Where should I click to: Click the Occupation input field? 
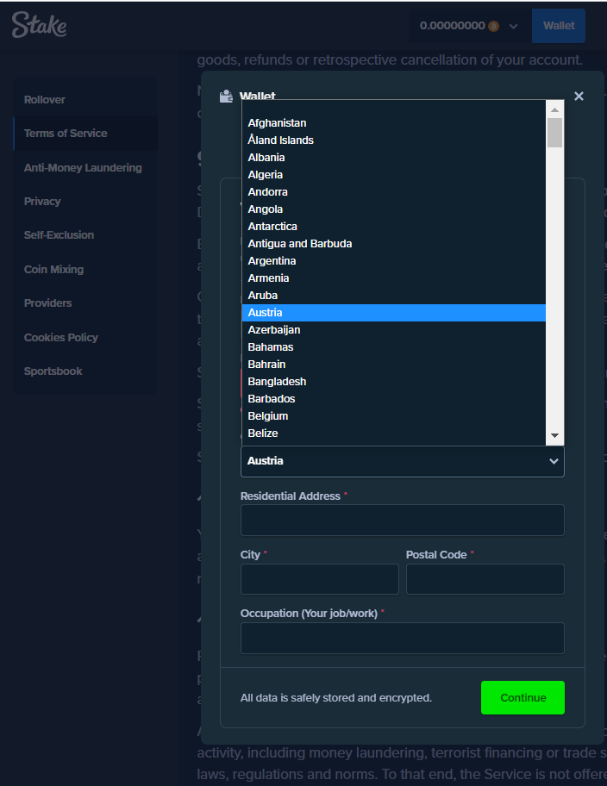pos(402,638)
